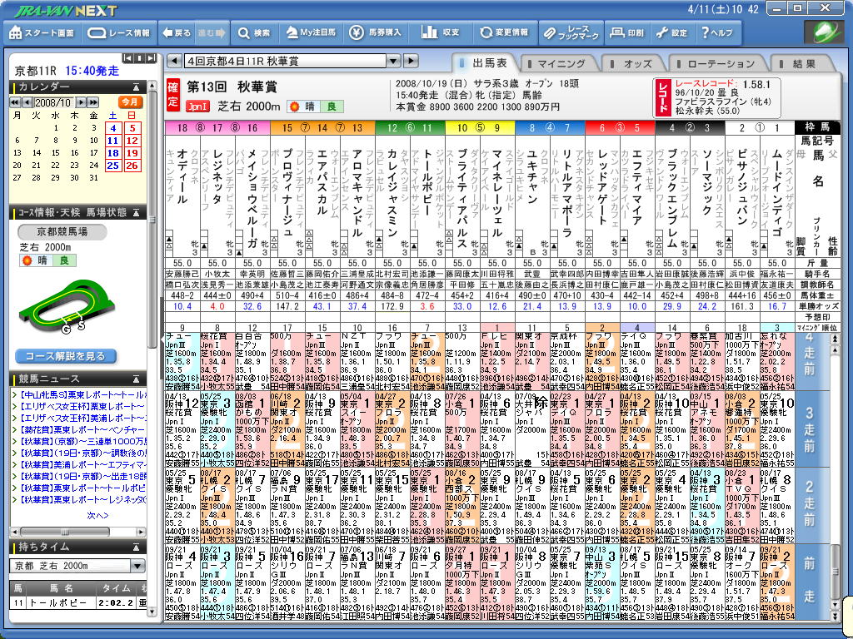Click 次へ link under news list

tap(97, 515)
